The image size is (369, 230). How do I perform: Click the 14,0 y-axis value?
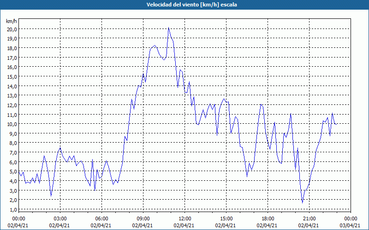[12, 86]
